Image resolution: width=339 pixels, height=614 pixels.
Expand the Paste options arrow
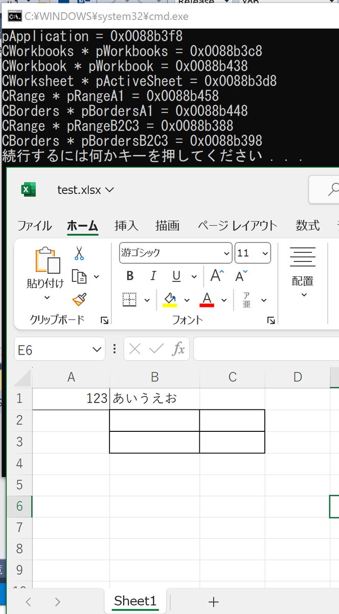point(47,298)
